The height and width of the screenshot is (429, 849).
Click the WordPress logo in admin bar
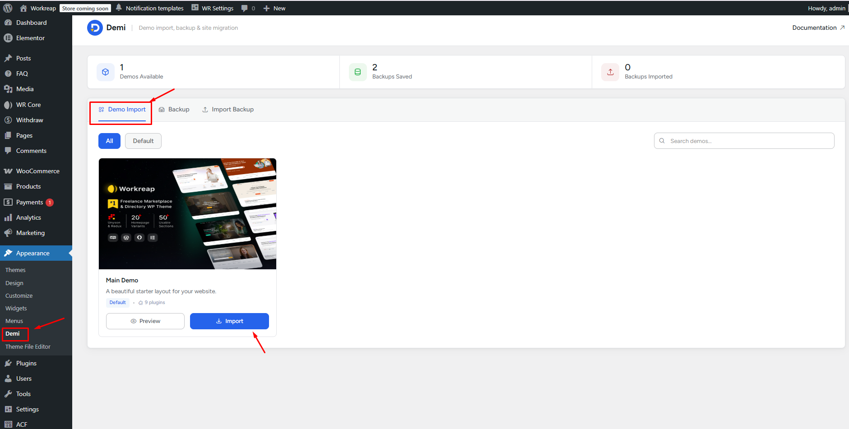tap(8, 8)
